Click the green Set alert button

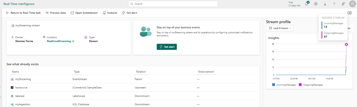tap(167, 47)
